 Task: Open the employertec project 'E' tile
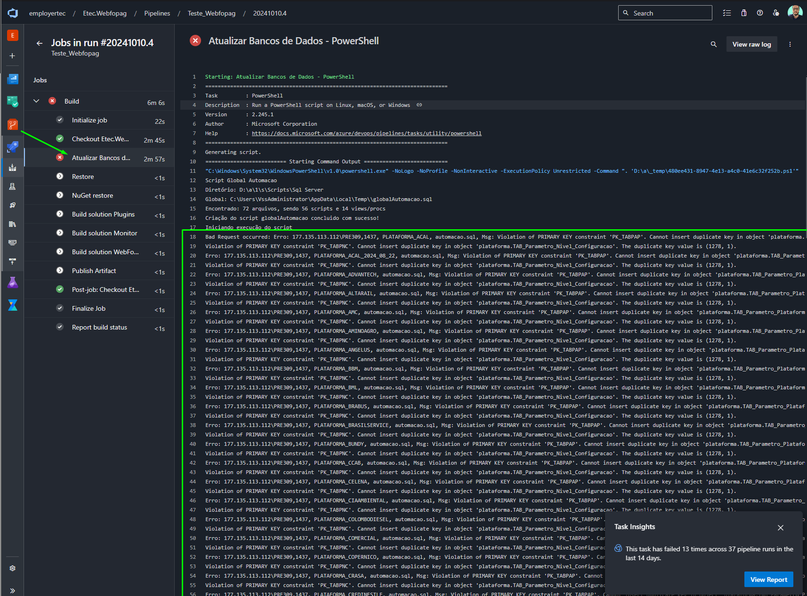tap(13, 35)
